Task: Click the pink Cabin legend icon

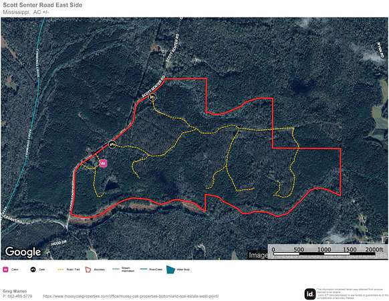Action: (5, 270)
